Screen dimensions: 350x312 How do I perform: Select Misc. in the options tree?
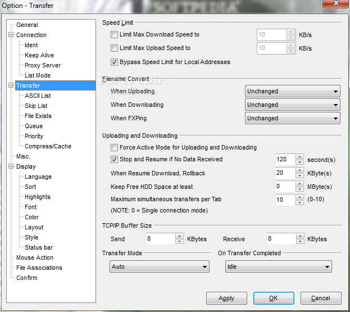point(23,156)
